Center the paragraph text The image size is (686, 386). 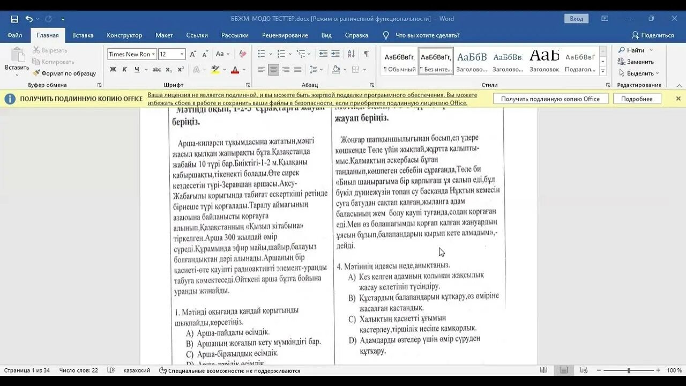[273, 70]
